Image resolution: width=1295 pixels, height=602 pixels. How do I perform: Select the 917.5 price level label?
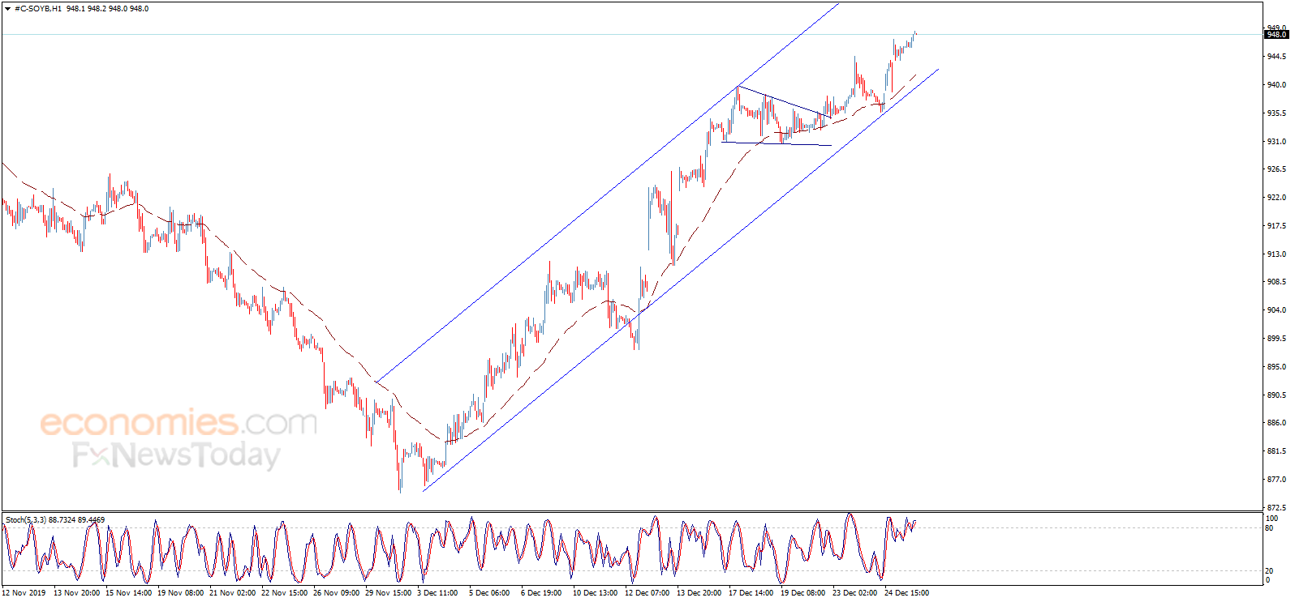(1277, 226)
